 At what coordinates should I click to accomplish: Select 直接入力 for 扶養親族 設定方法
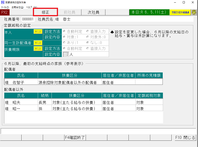[96, 49]
